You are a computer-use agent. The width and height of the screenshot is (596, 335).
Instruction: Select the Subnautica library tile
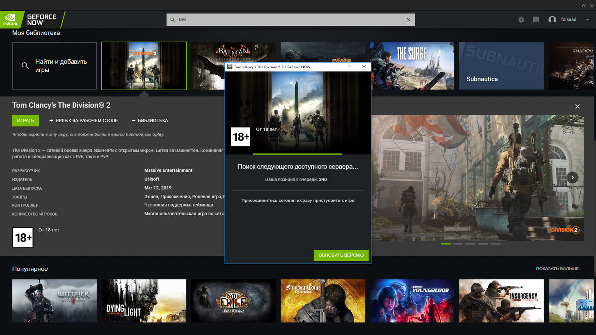coord(502,66)
